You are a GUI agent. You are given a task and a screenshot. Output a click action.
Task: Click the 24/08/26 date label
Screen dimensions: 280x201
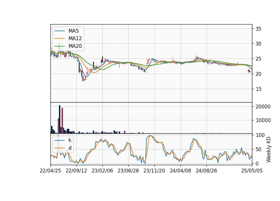point(206,171)
